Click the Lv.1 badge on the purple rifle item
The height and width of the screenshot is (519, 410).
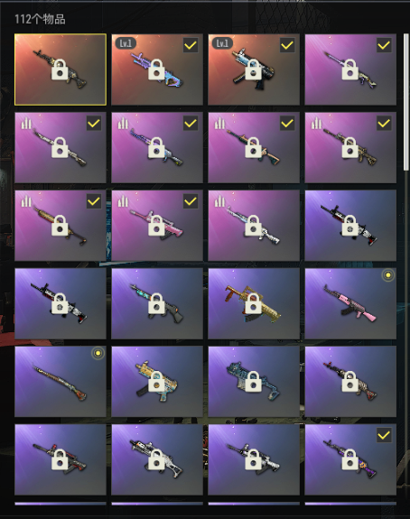(126, 43)
